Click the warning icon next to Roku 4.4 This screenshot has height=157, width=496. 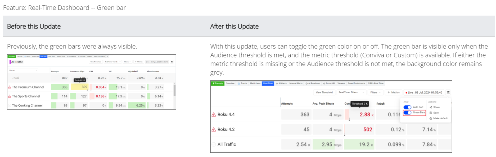[x=214, y=115]
